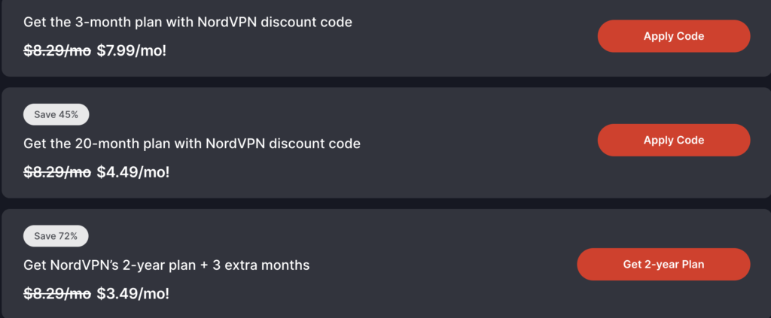Click the Save 72% badge

tap(56, 236)
